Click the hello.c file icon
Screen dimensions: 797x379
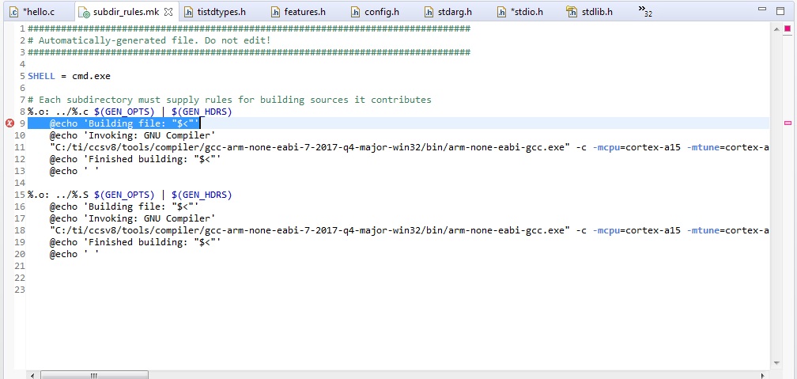[14, 12]
